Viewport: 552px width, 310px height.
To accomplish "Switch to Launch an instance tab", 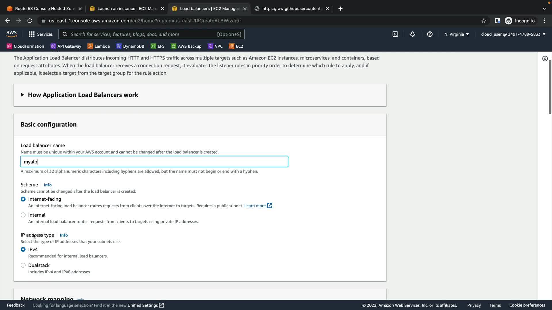I will (x=126, y=9).
